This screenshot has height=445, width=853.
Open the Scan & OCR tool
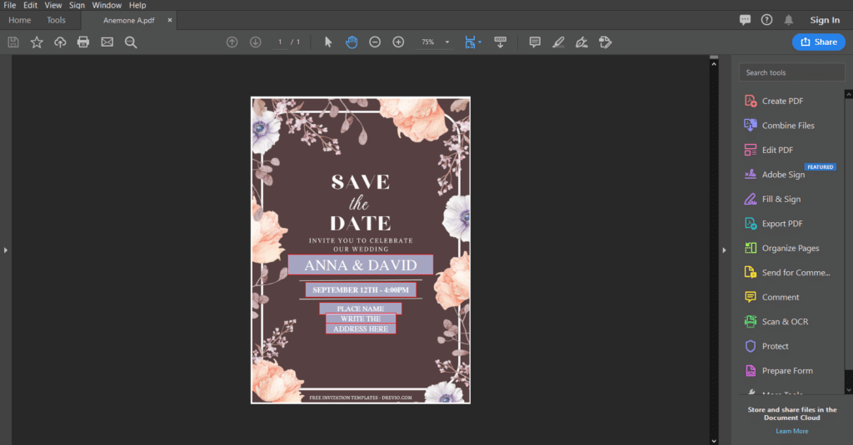(785, 322)
